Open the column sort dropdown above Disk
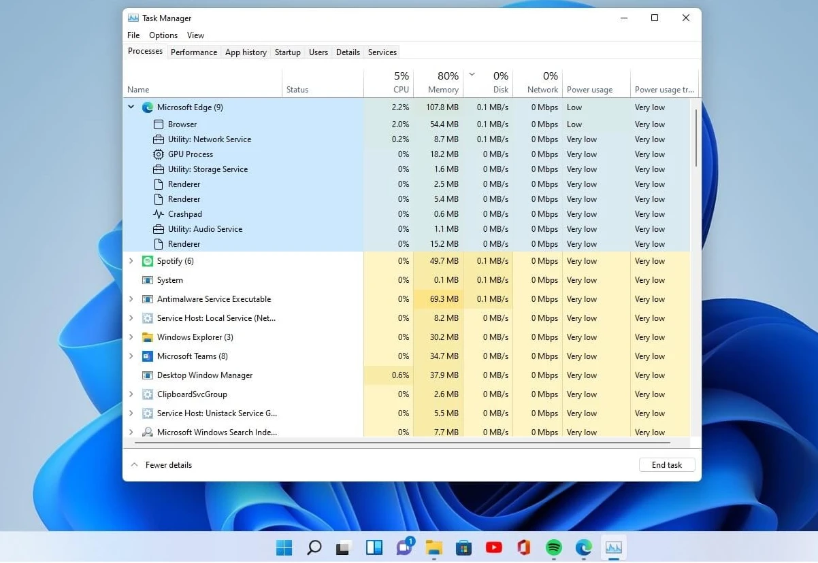The width and height of the screenshot is (818, 563). 471,76
